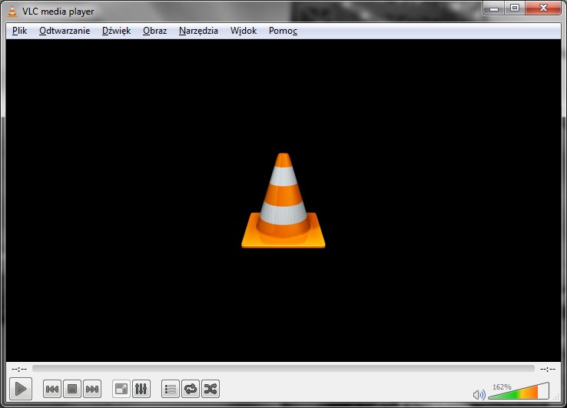Toggle random shuffle playback icon

click(x=211, y=389)
